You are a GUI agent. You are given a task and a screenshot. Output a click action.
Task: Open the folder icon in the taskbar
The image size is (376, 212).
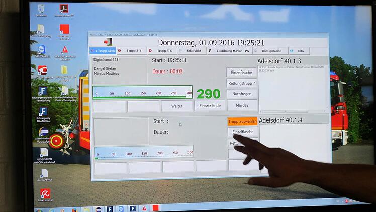coord(86,210)
